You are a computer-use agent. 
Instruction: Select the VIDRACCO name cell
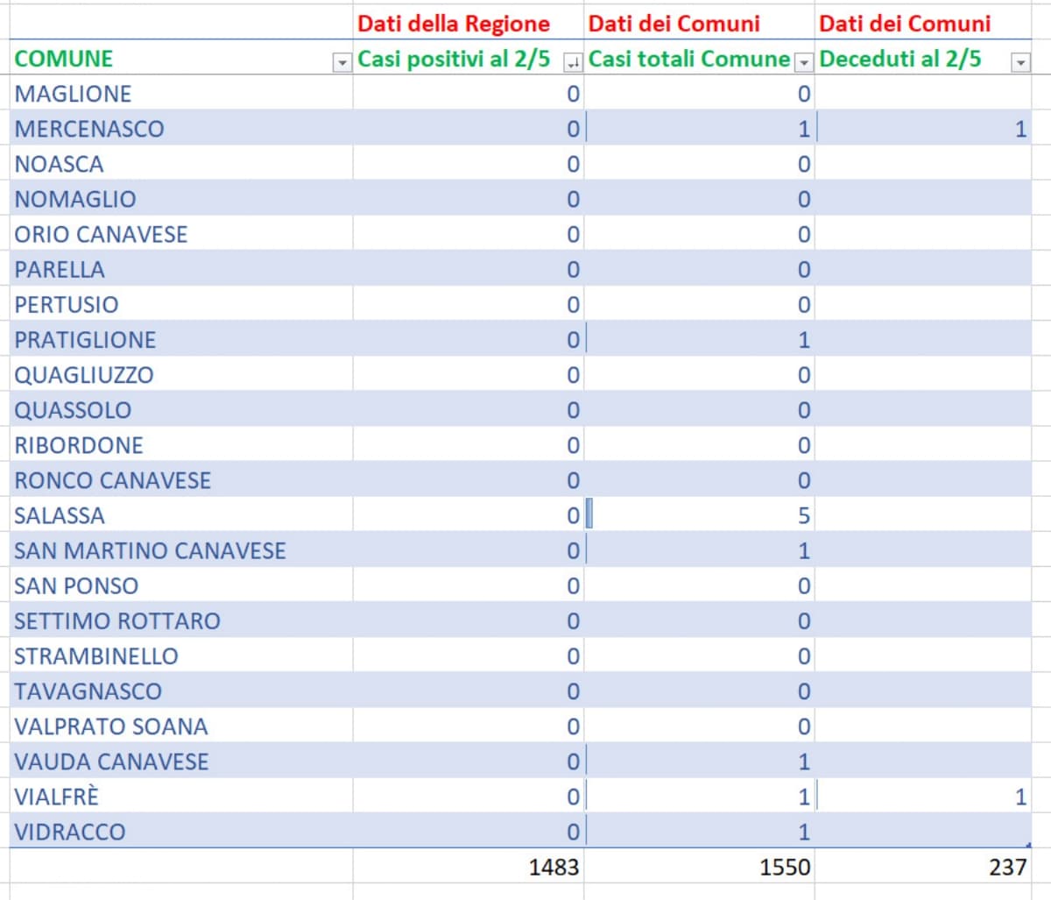[70, 832]
